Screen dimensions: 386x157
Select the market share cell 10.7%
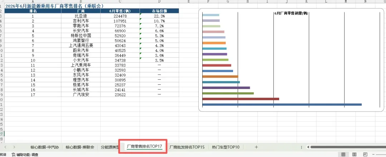pyautogui.click(x=159, y=21)
